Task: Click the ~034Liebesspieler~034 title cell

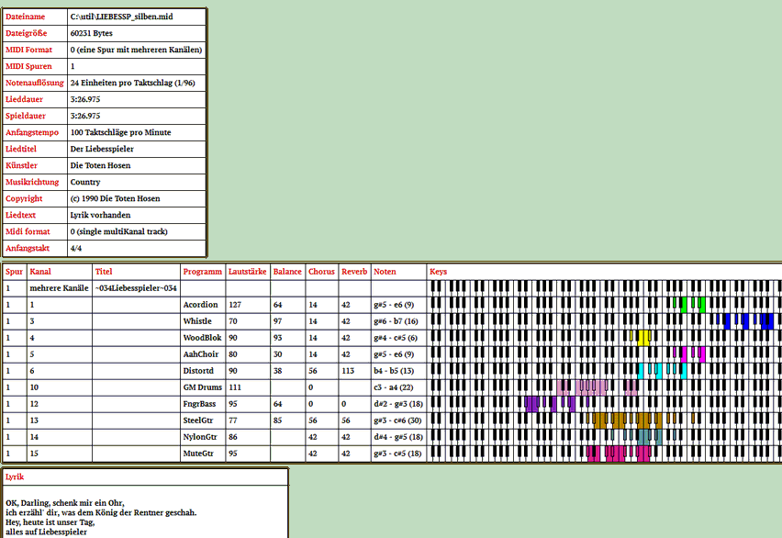Action: 136,288
